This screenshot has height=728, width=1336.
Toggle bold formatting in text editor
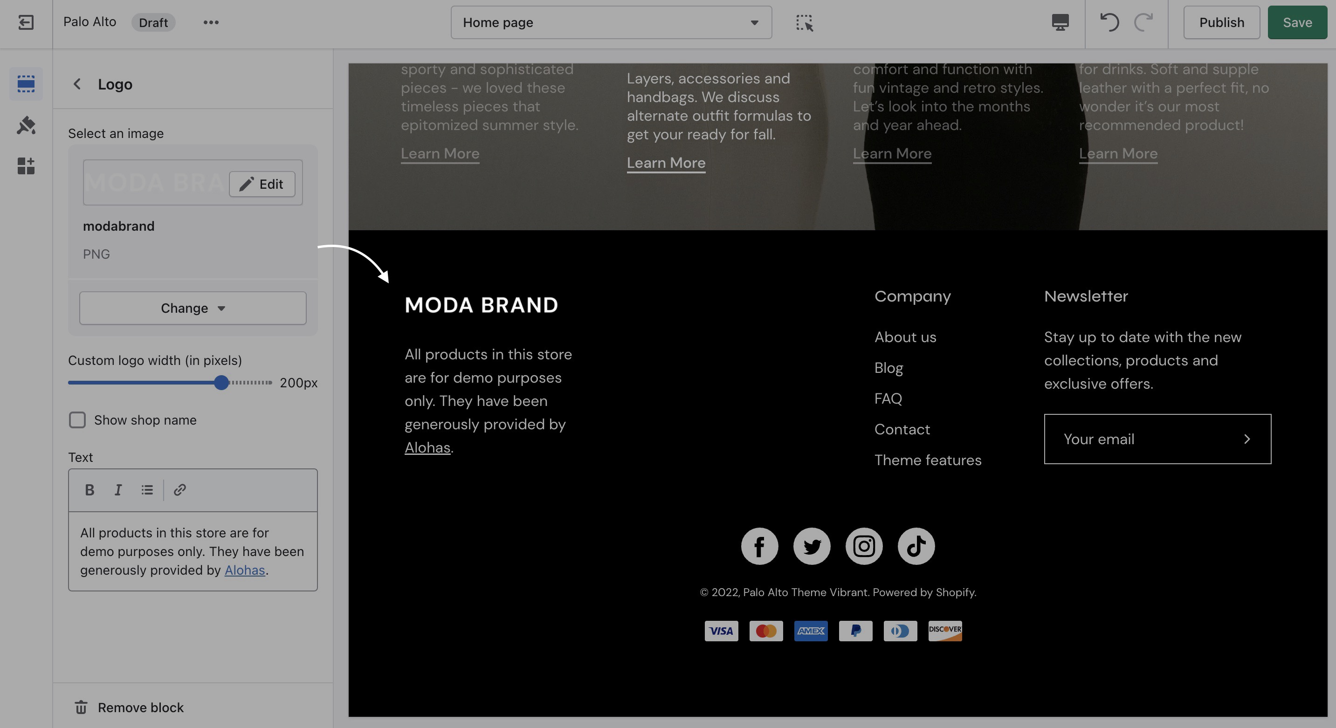pos(89,489)
